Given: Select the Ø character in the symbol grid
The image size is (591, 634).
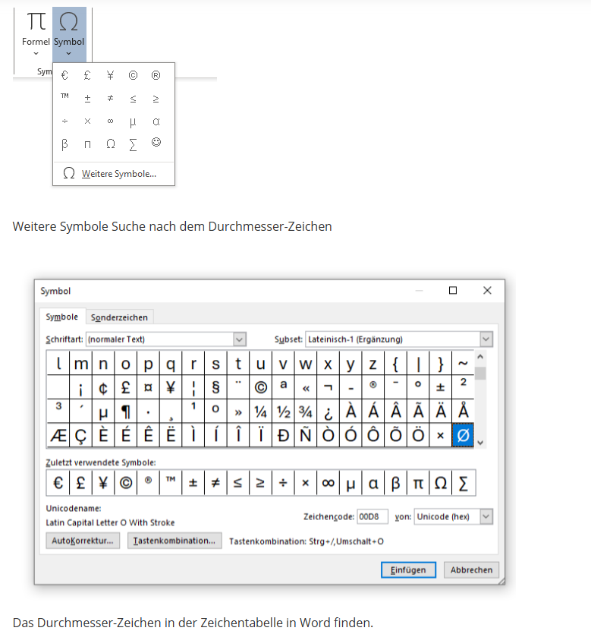Looking at the screenshot, I should point(463,435).
